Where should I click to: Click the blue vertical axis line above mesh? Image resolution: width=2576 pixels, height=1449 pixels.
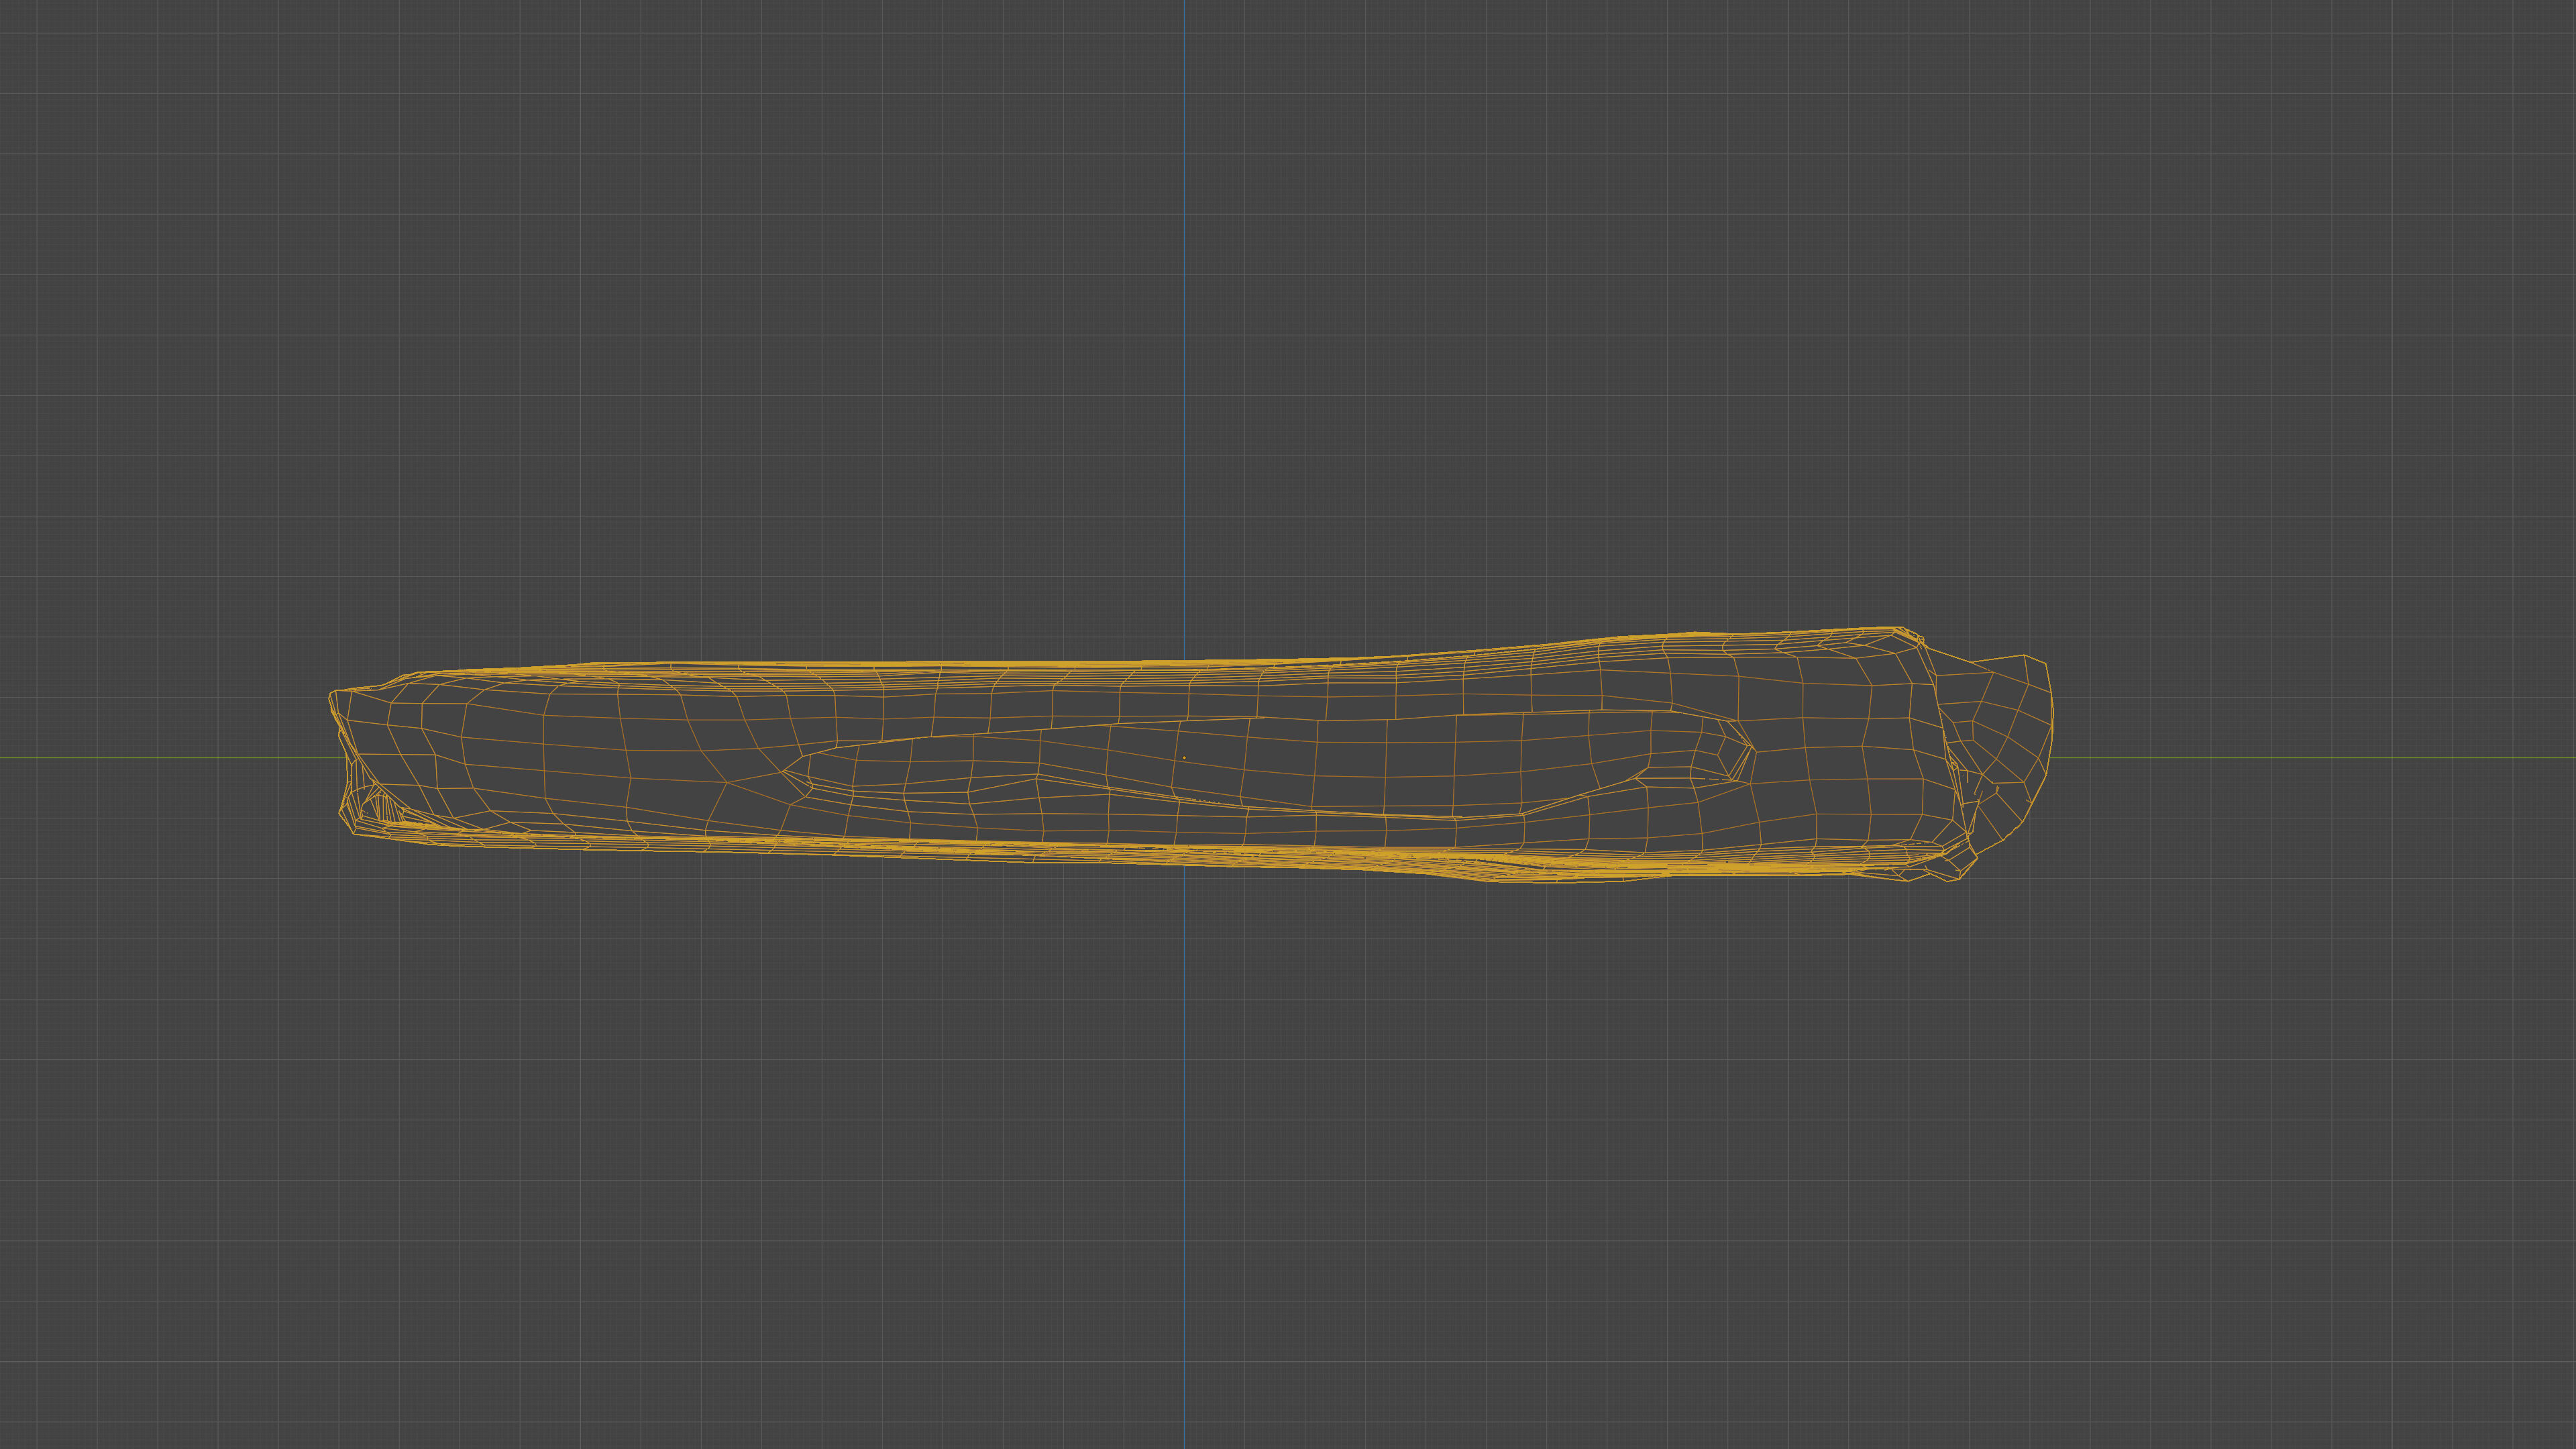tap(1185, 300)
